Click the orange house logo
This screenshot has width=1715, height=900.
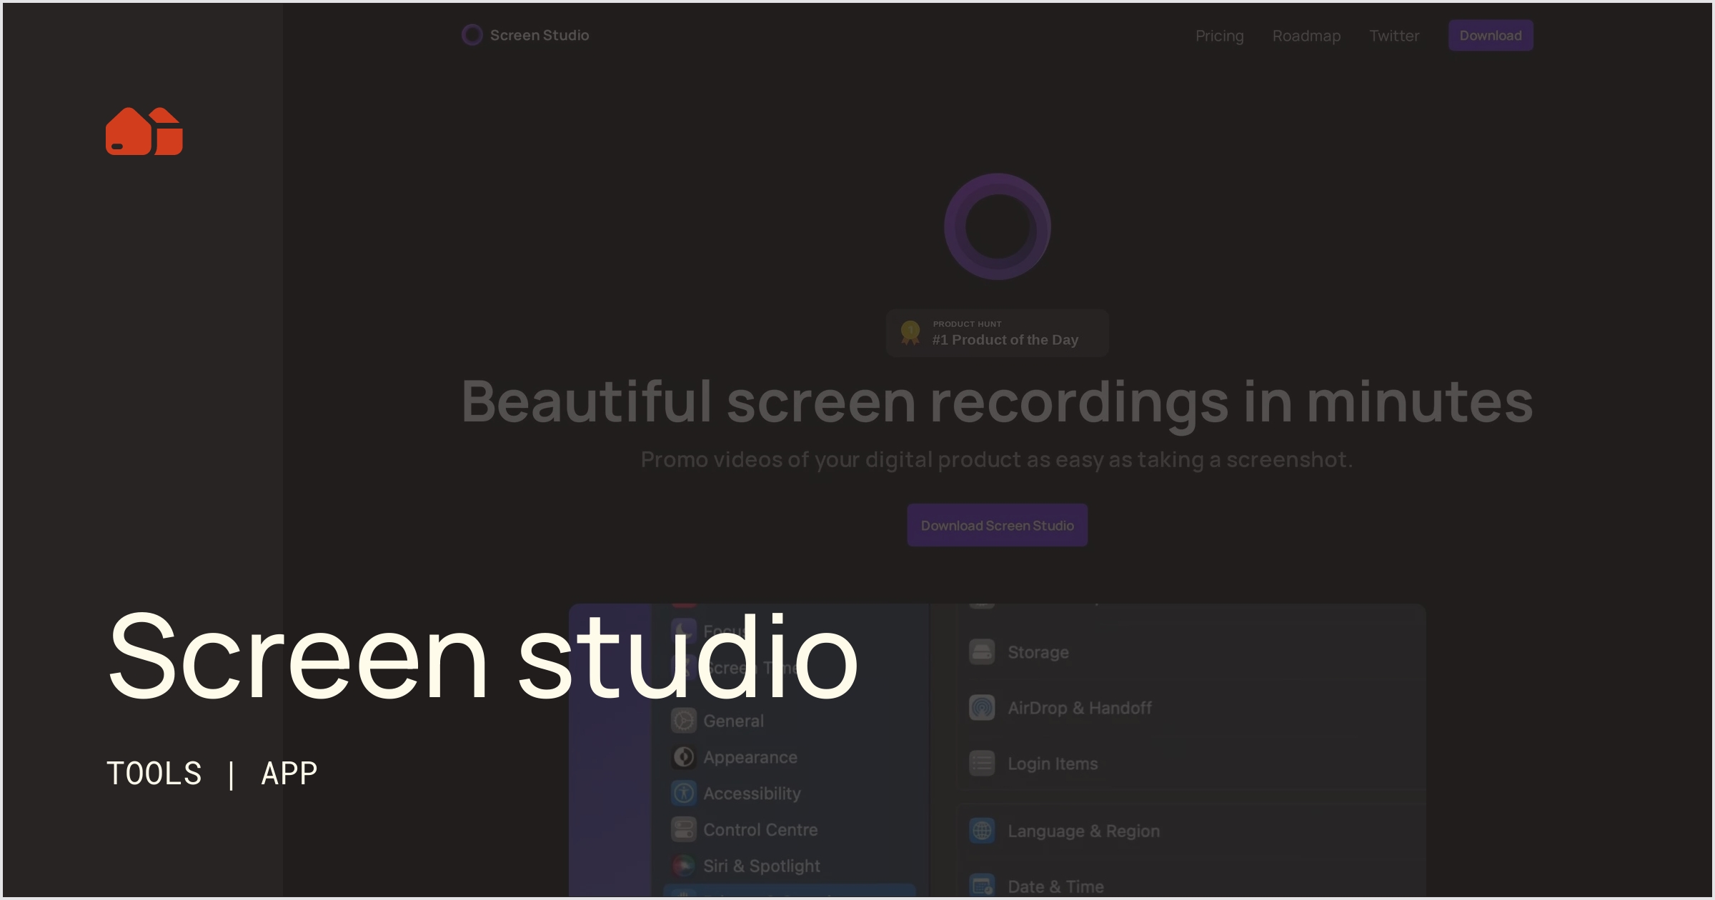tap(144, 131)
